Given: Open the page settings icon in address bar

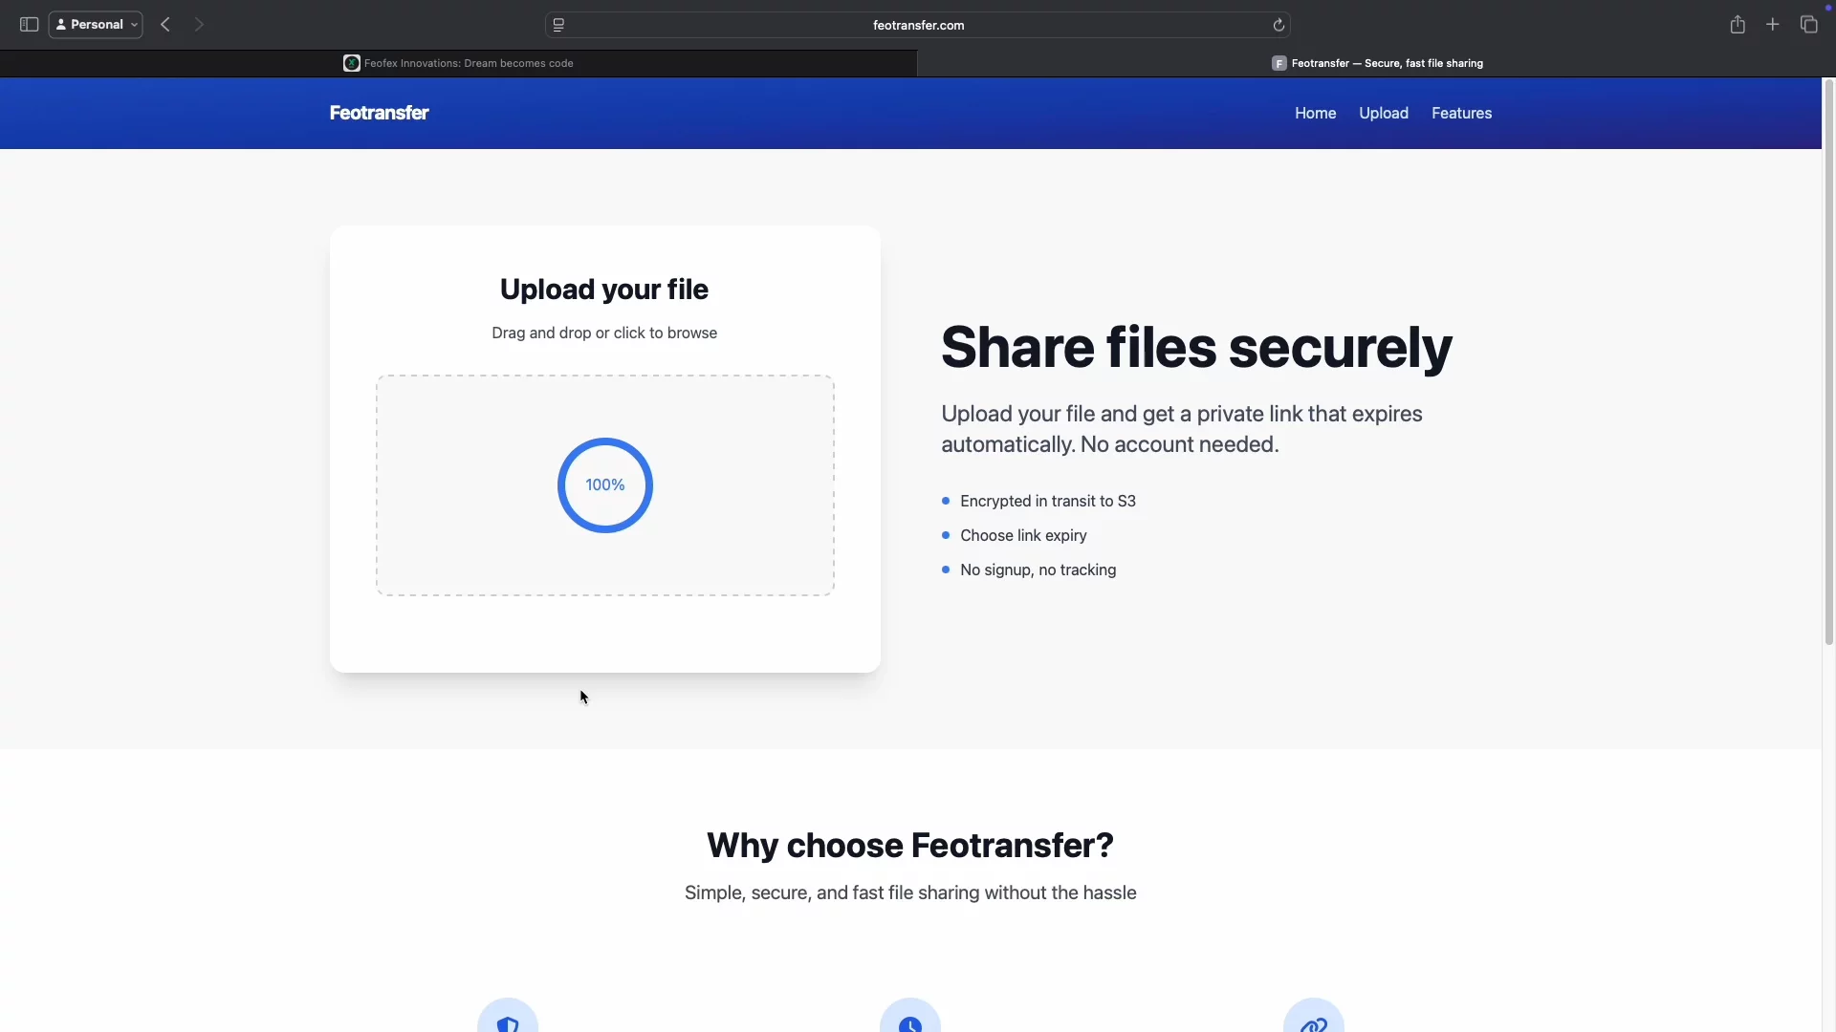Looking at the screenshot, I should point(559,25).
